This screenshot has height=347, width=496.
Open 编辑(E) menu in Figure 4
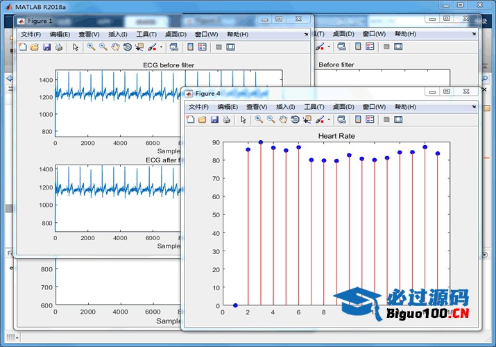tap(228, 107)
